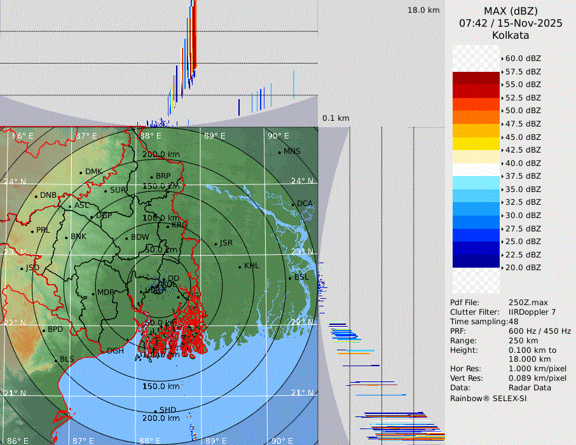Viewport: 576px width, 445px height.
Task: Click the orange 47.5 dBZ legend swatch
Action: coord(476,118)
